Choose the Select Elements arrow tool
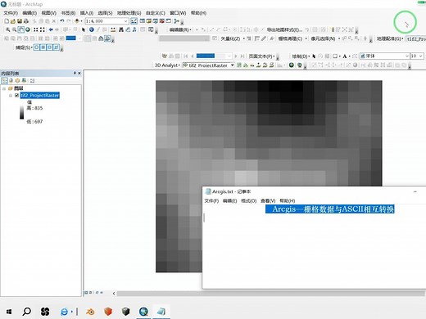Screen dimensions: 426x319 point(84,29)
